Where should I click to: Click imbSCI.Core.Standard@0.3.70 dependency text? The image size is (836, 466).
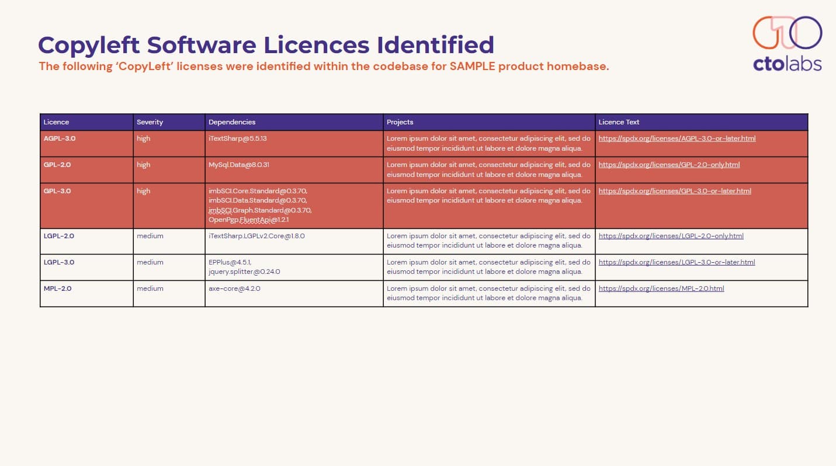coord(257,191)
